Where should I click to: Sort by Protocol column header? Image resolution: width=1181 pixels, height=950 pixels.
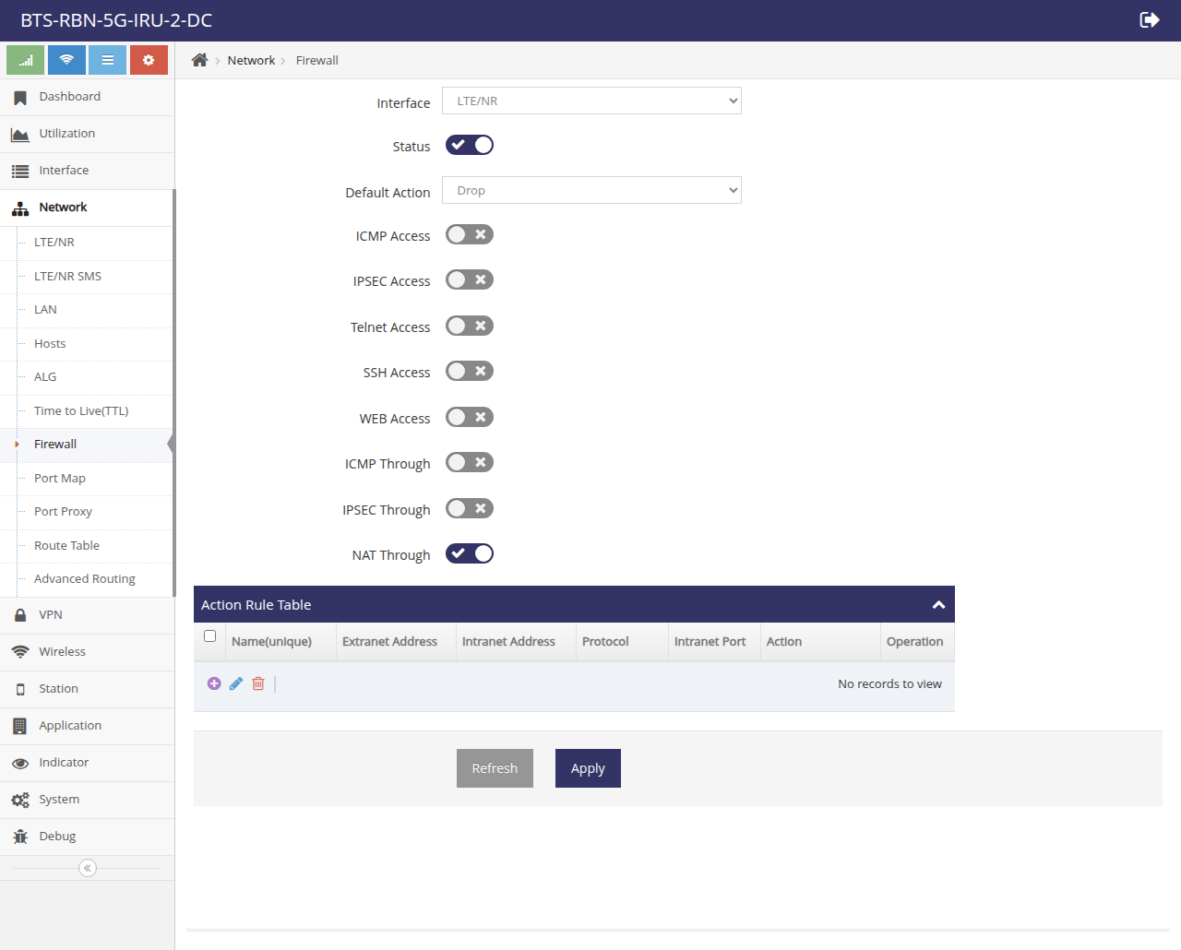622,642
